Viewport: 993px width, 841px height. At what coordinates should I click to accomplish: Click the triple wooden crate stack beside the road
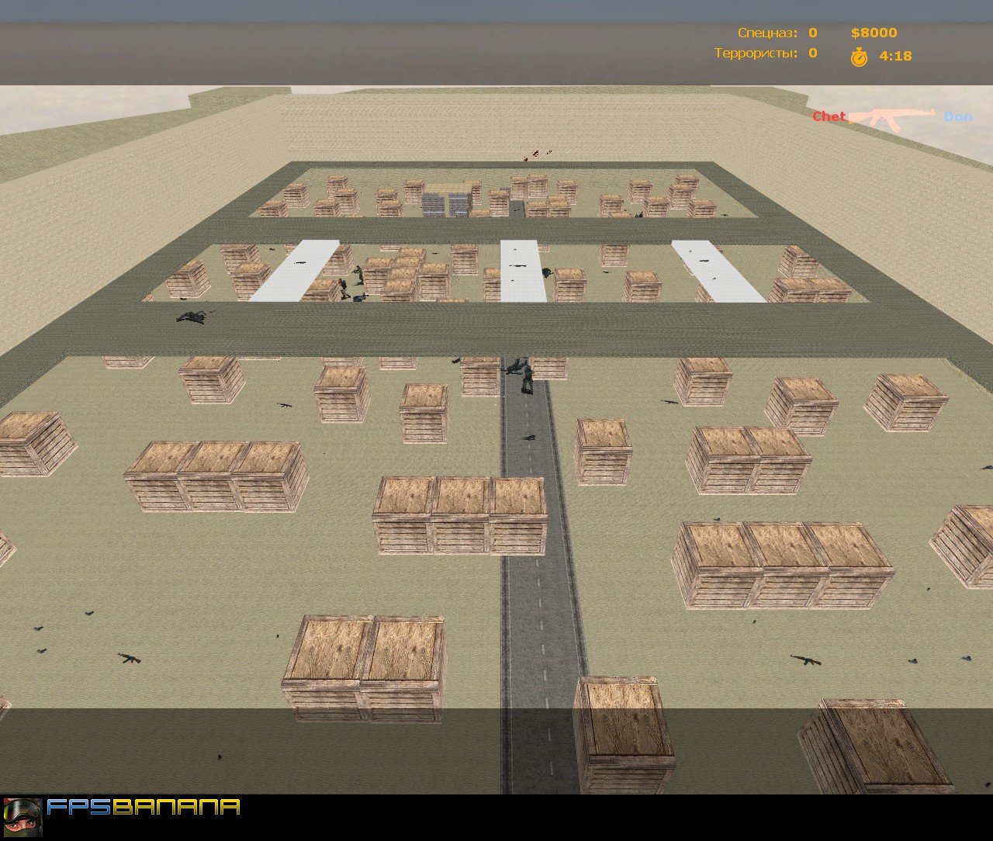click(x=460, y=516)
